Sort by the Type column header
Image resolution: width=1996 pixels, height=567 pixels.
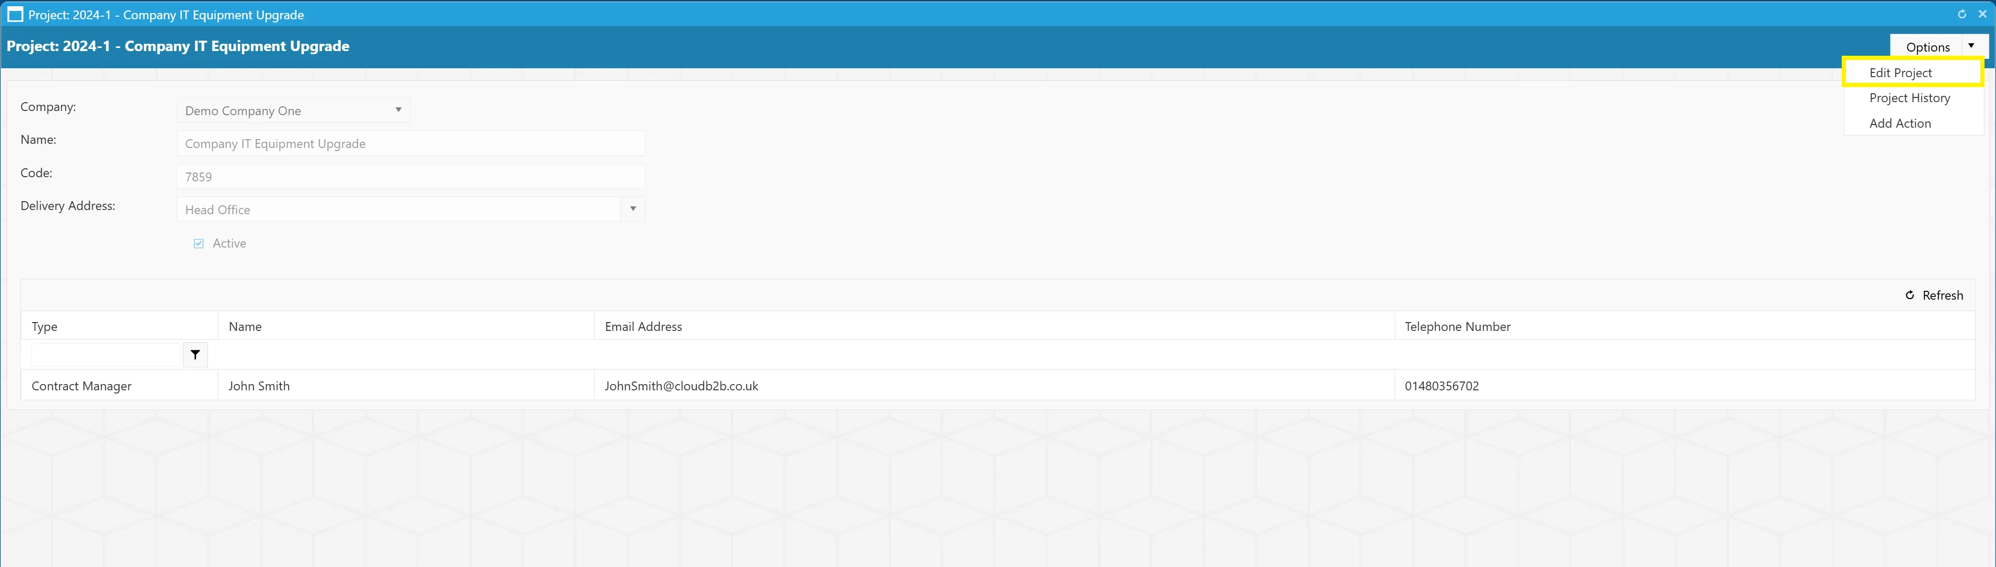[119, 326]
